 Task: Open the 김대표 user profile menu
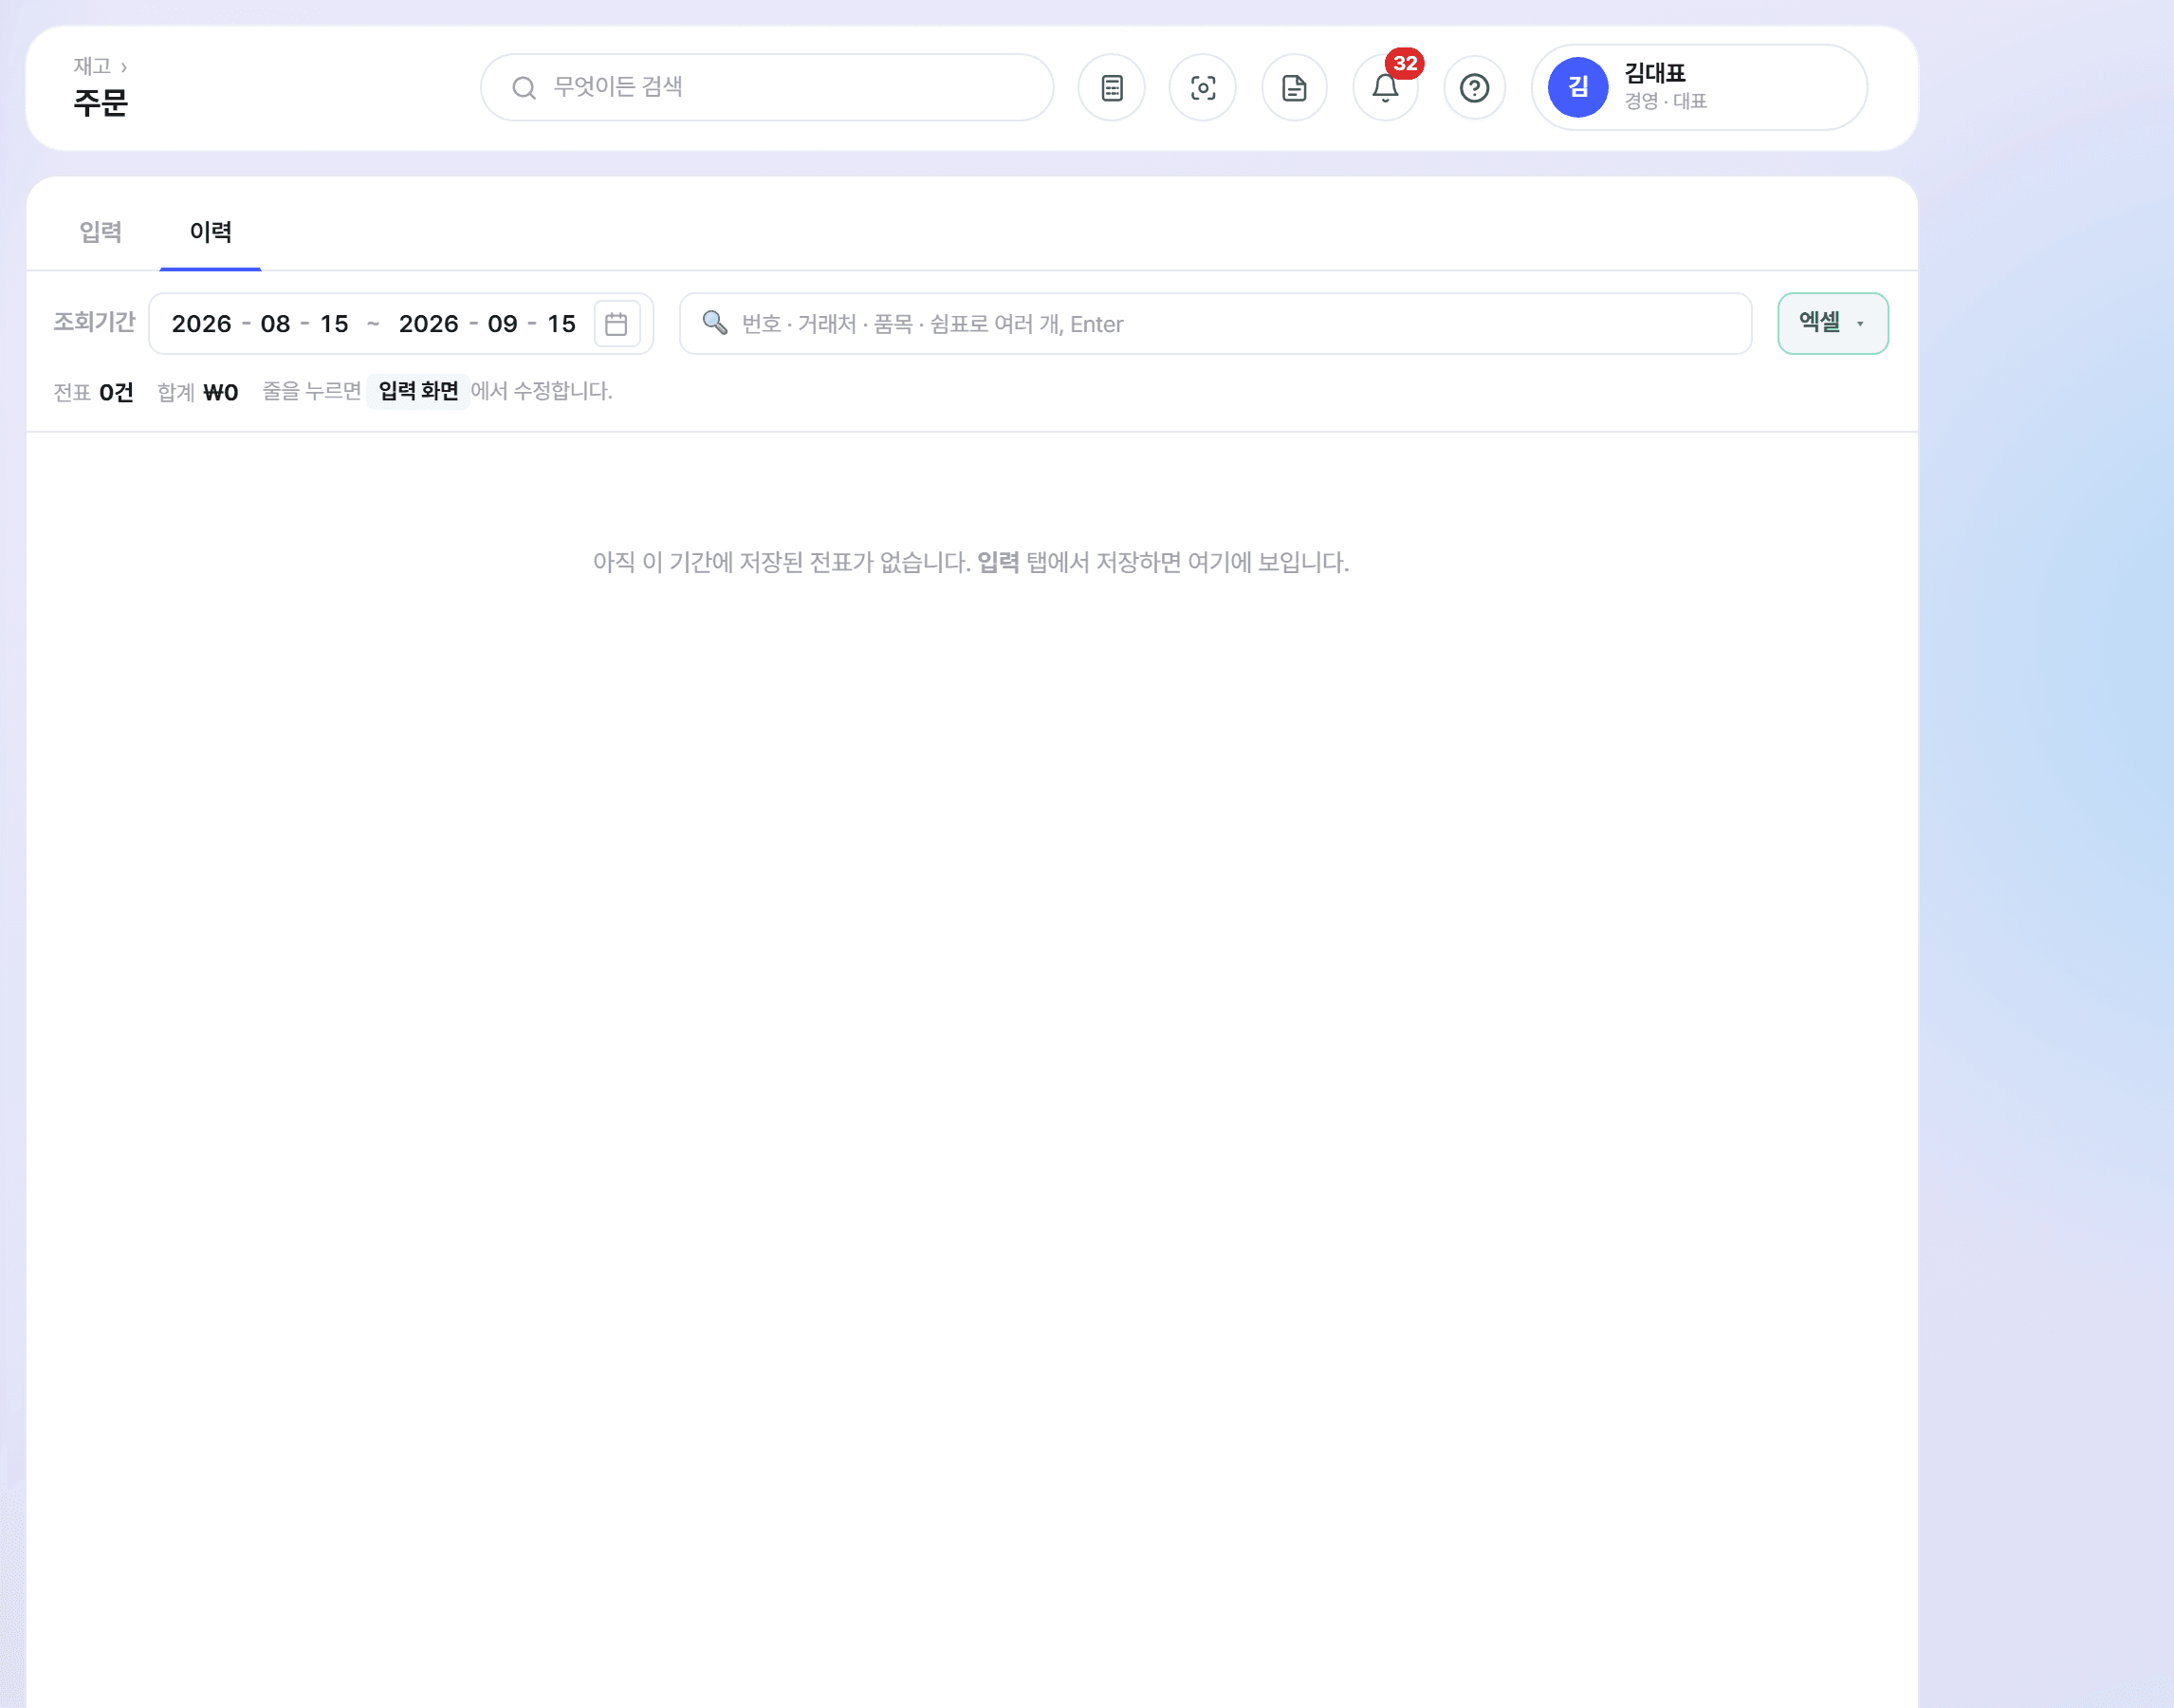coord(1698,87)
